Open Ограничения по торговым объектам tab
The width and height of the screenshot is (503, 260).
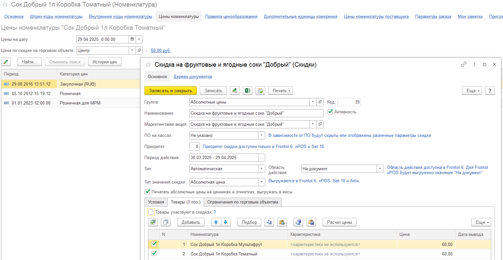[242, 202]
